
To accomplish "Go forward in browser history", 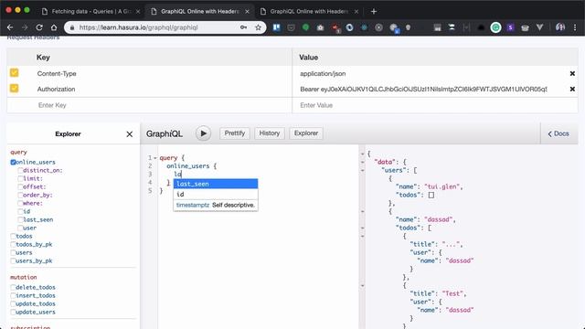I will [x=25, y=27].
